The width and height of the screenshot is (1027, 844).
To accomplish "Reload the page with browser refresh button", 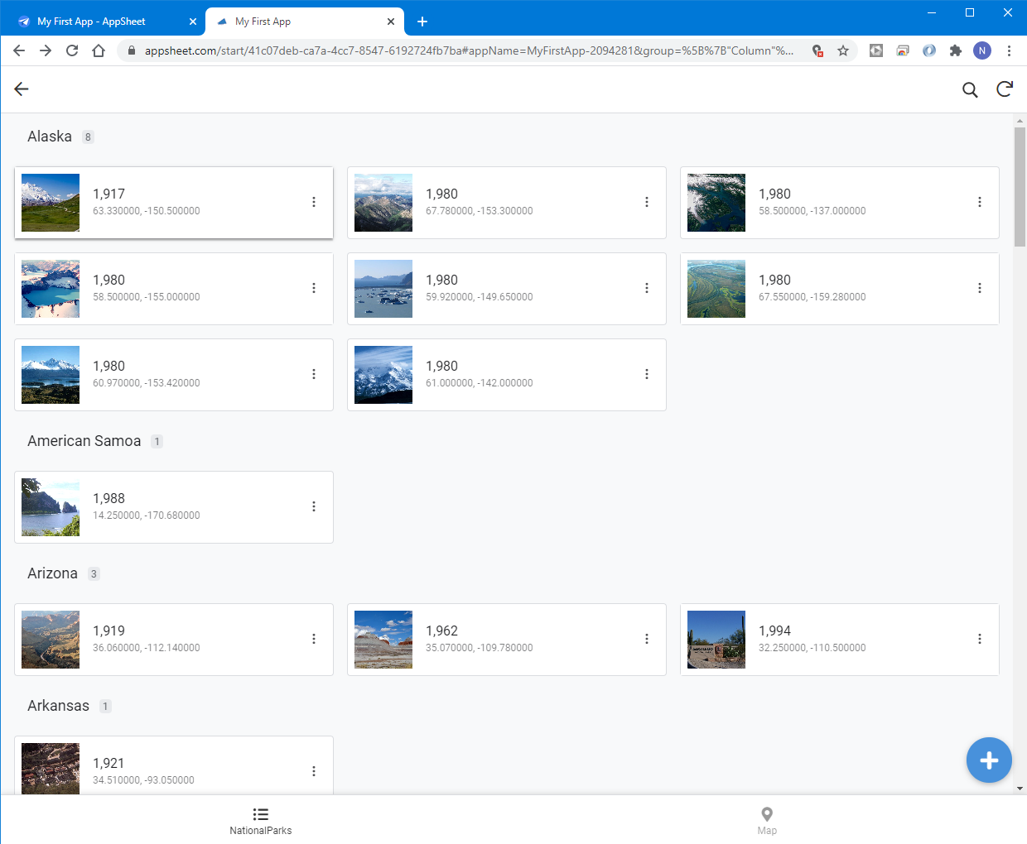I will click(72, 50).
